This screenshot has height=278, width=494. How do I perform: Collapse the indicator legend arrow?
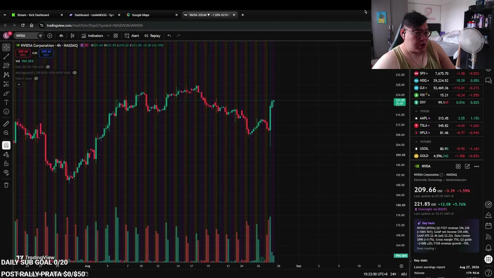(x=19, y=84)
